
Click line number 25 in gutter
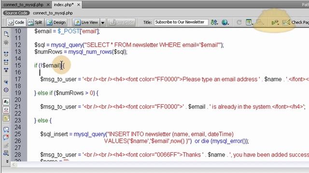pos(18,134)
